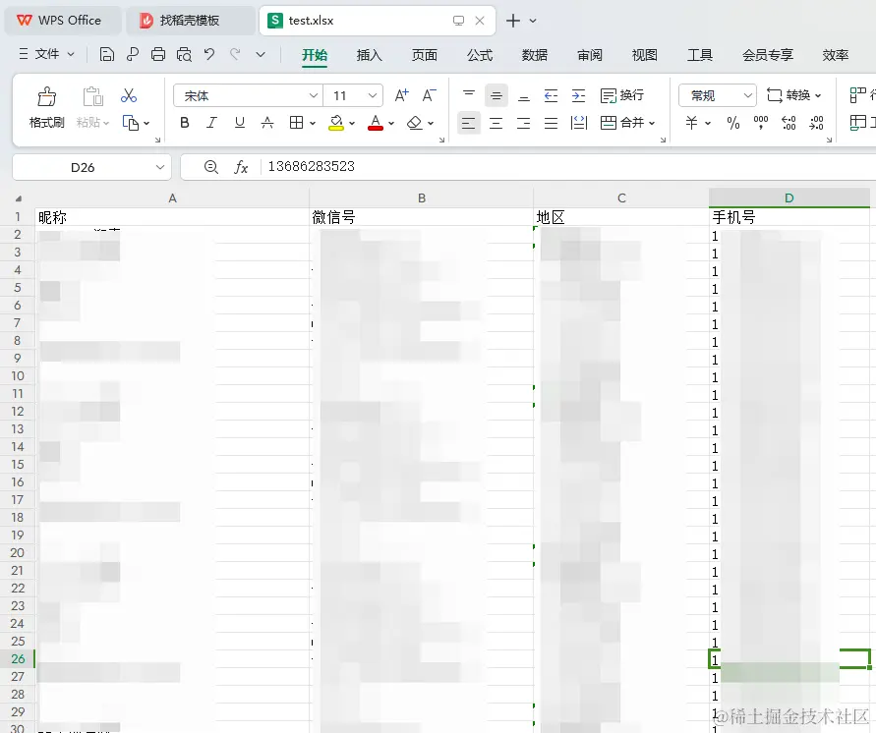Apply red font color

coord(376,123)
